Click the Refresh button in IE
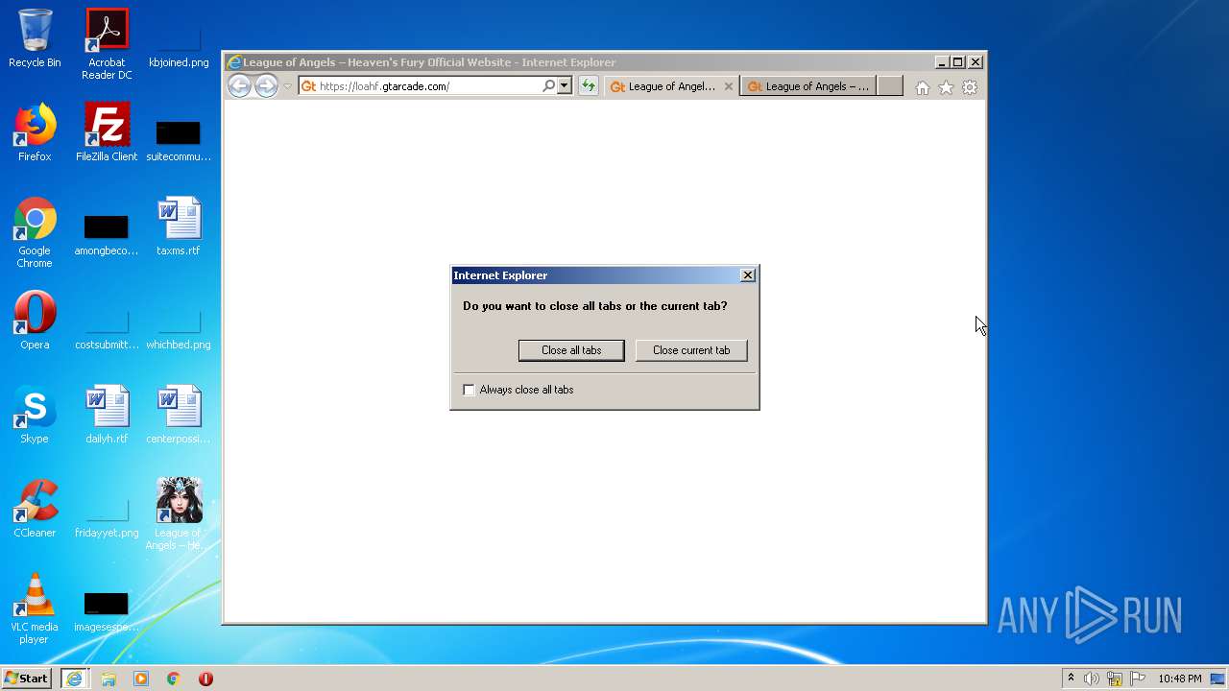The image size is (1229, 691). click(588, 86)
